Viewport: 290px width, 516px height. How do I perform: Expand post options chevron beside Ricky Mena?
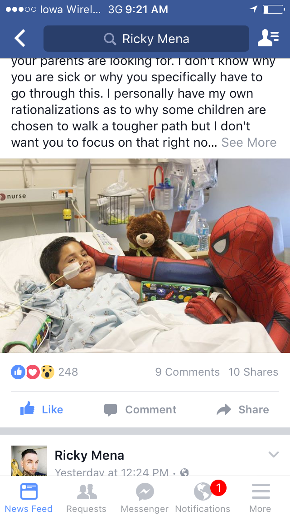pos(273,455)
